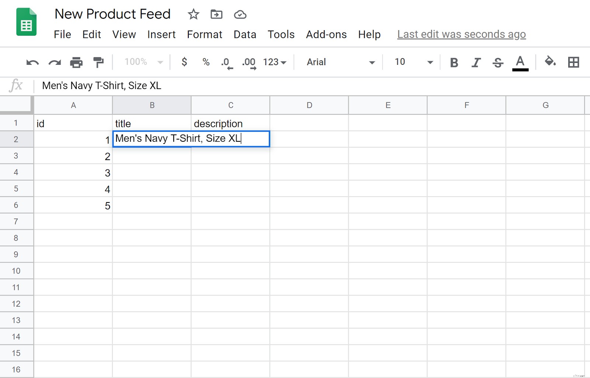Open the fill color picker
The width and height of the screenshot is (590, 378).
point(550,62)
